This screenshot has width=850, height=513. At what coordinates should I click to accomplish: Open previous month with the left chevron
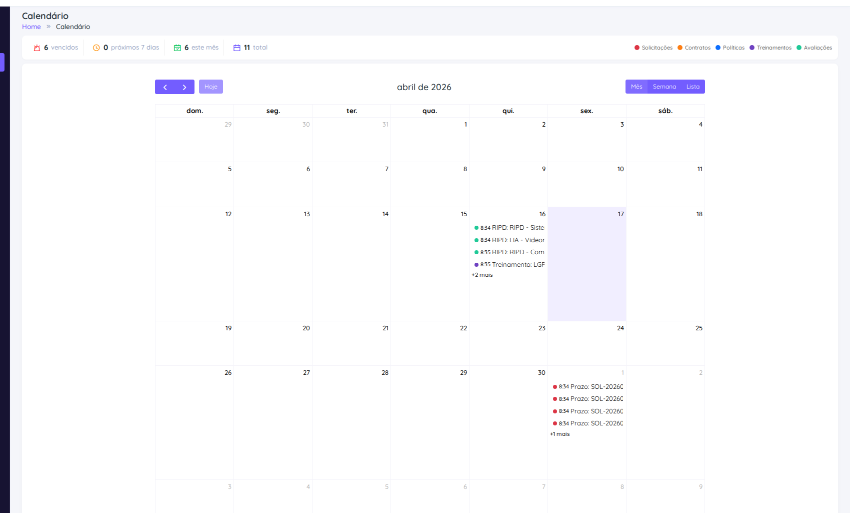pyautogui.click(x=165, y=87)
